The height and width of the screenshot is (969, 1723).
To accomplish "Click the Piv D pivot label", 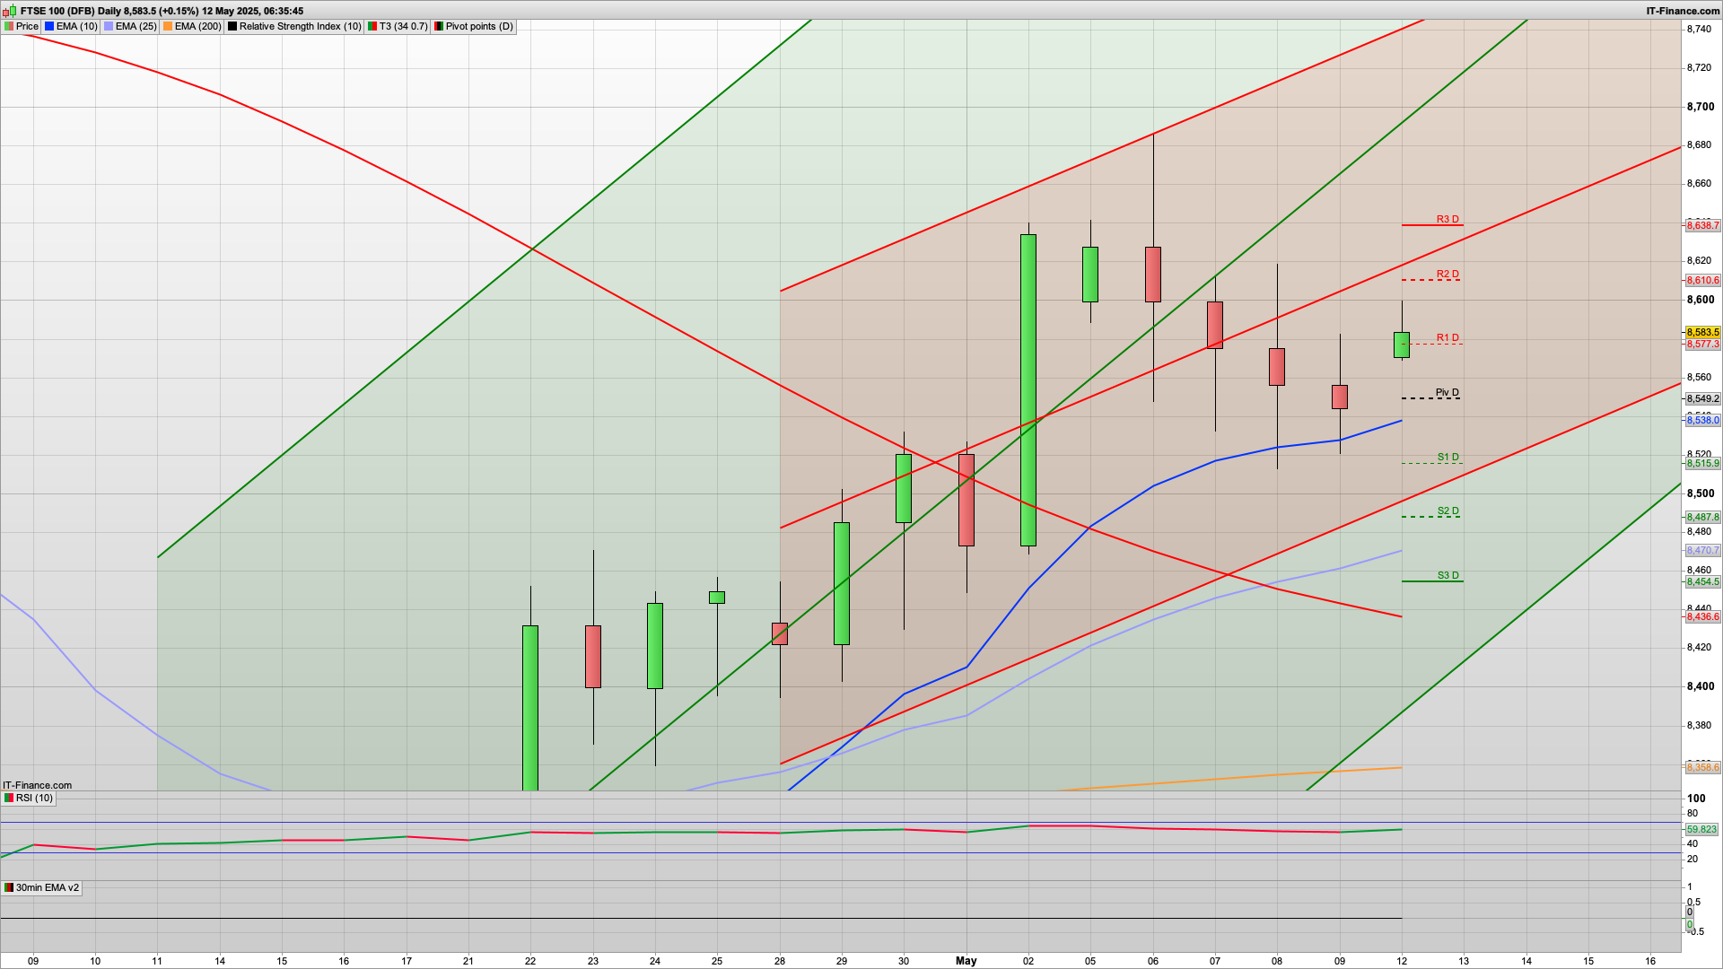I will tap(1447, 392).
